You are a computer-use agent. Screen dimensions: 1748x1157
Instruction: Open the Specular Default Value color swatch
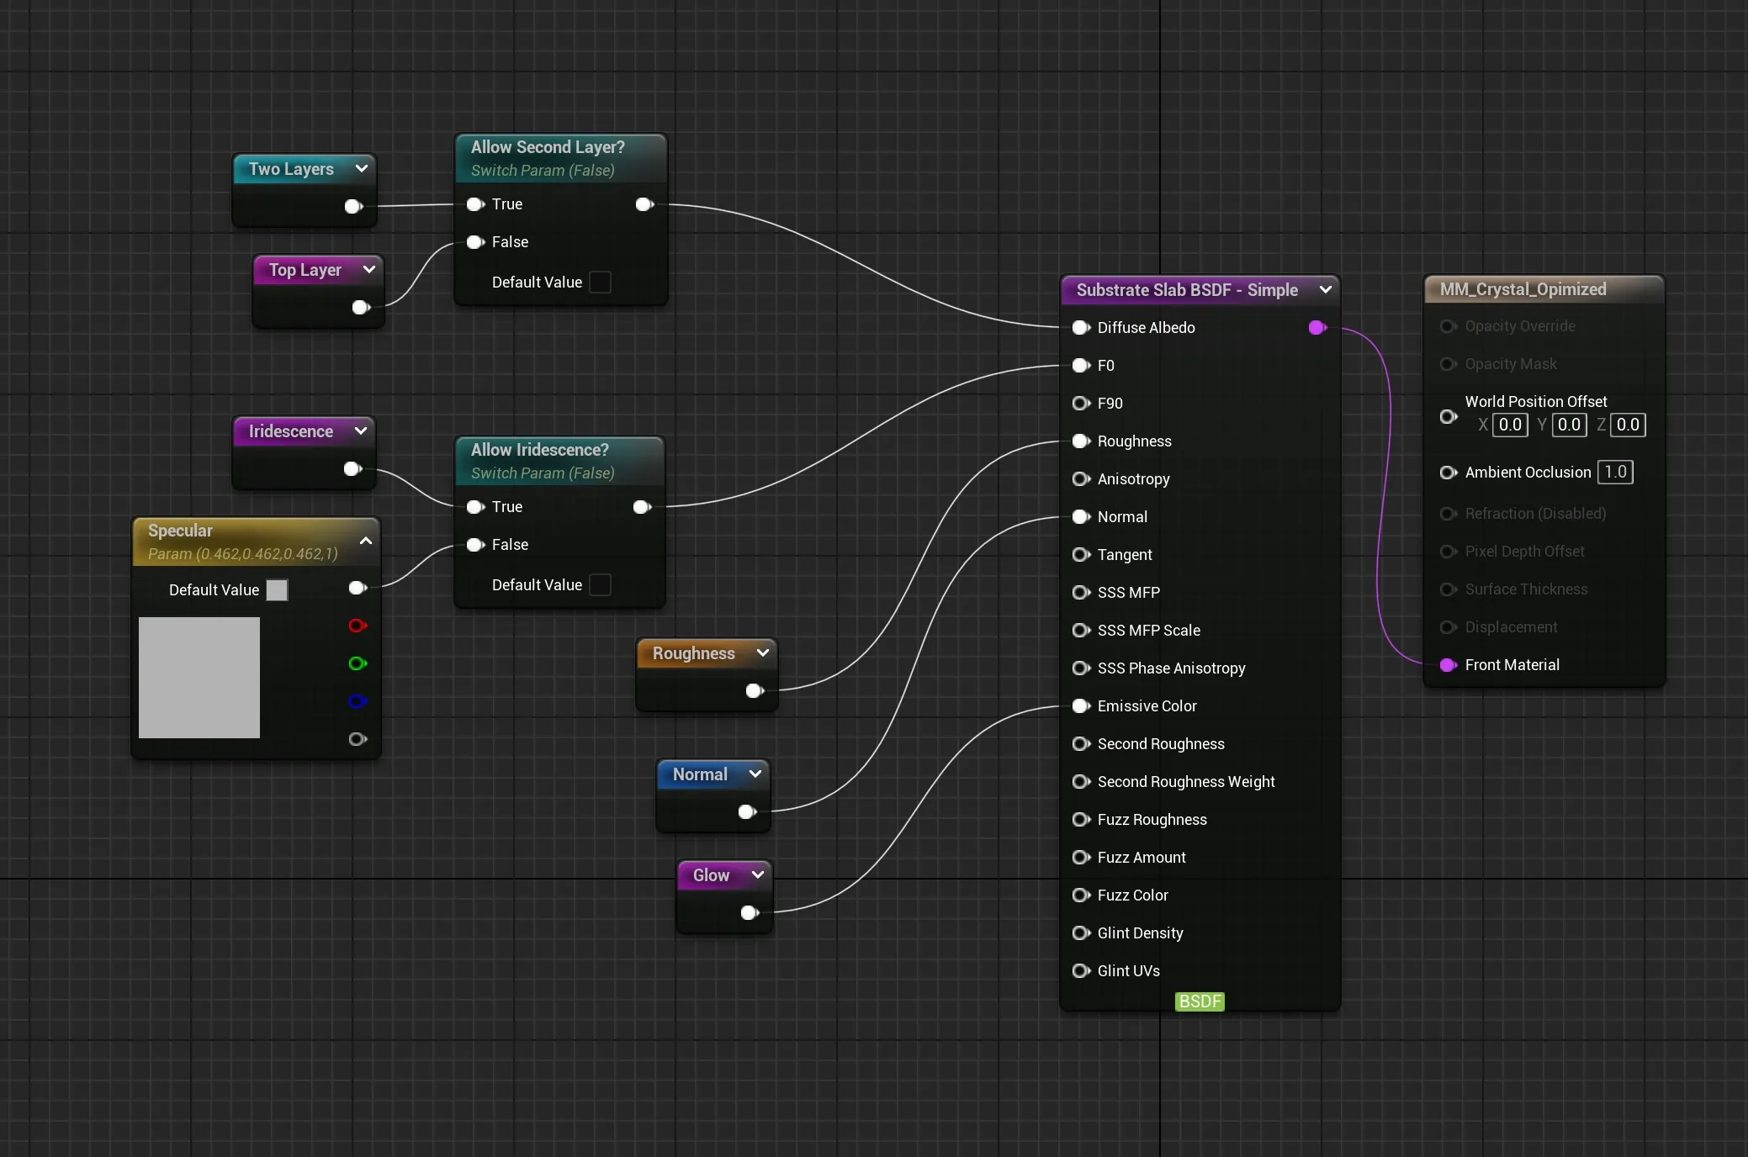(x=277, y=590)
